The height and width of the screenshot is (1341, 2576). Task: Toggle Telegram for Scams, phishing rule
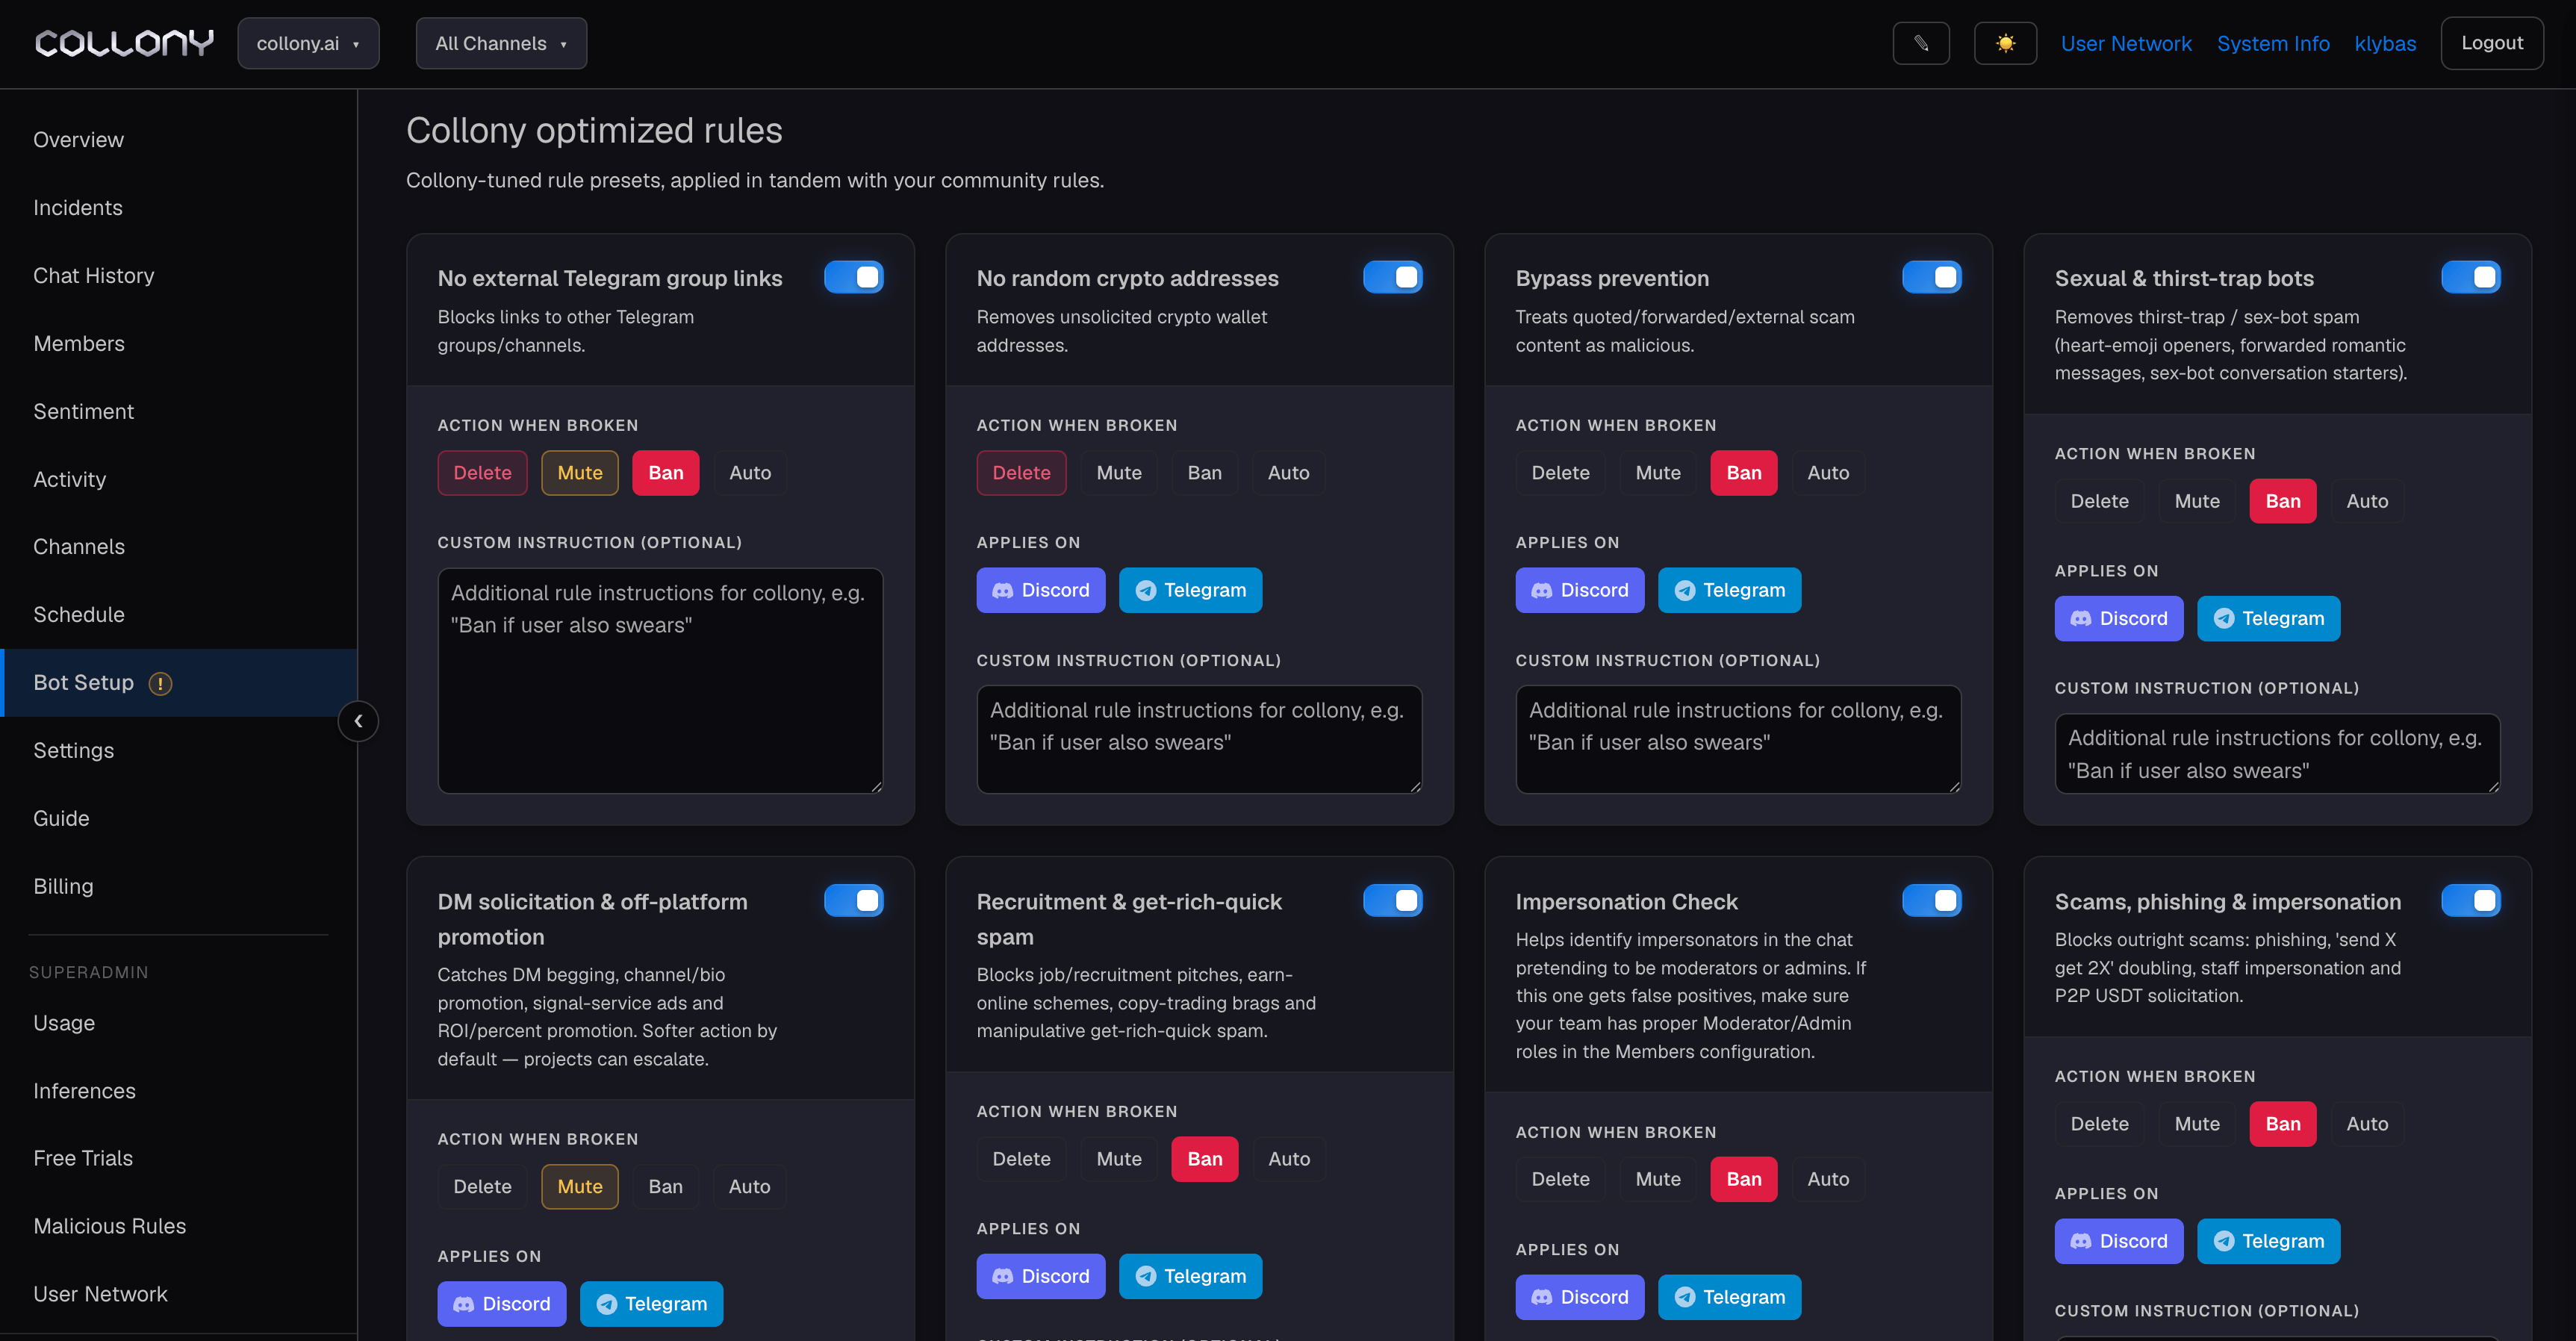[2268, 1241]
